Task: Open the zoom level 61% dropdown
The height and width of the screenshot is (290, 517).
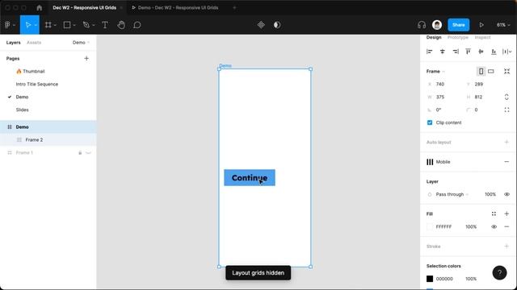Action: 503,25
